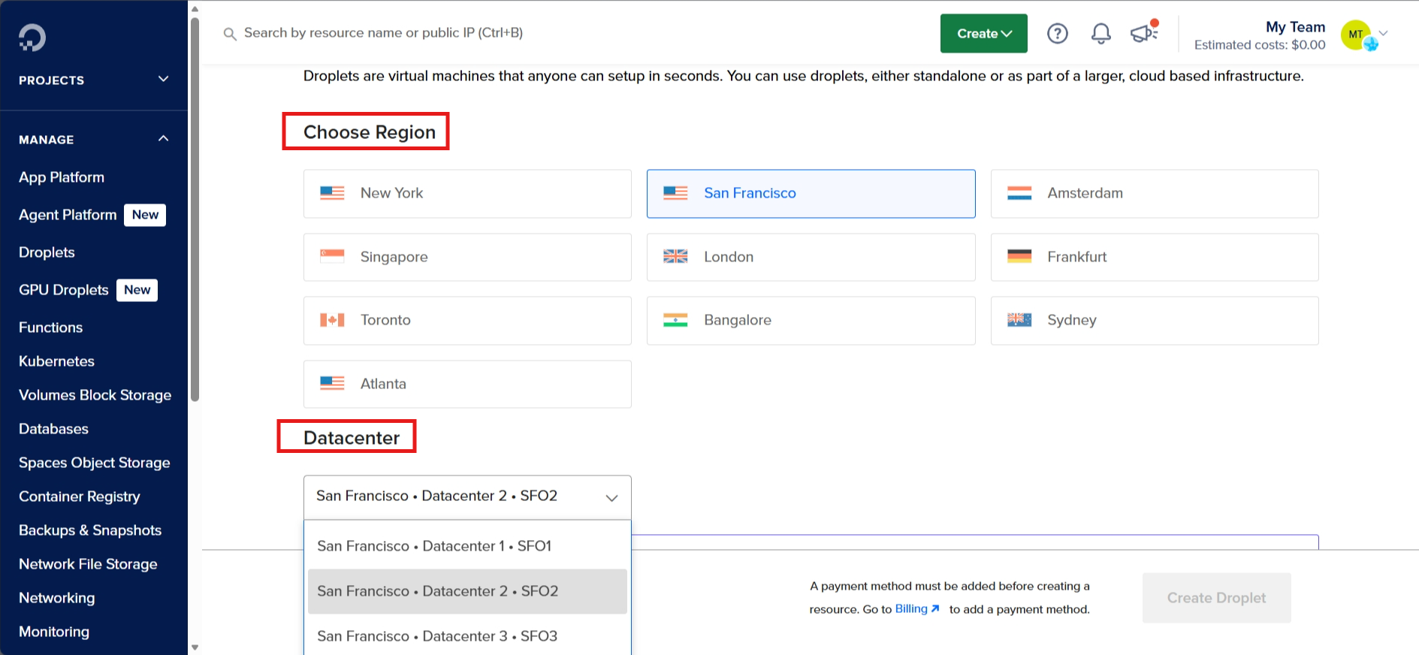
Task: Open the team account chevron menu
Action: (x=1383, y=33)
